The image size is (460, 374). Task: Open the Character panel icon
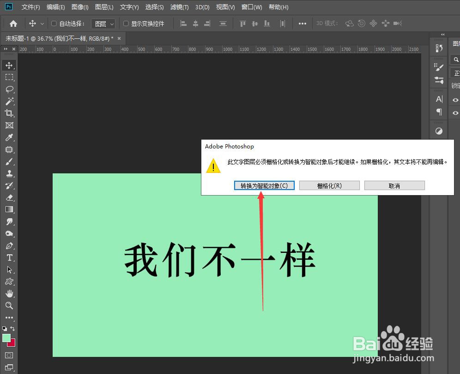coord(438,98)
